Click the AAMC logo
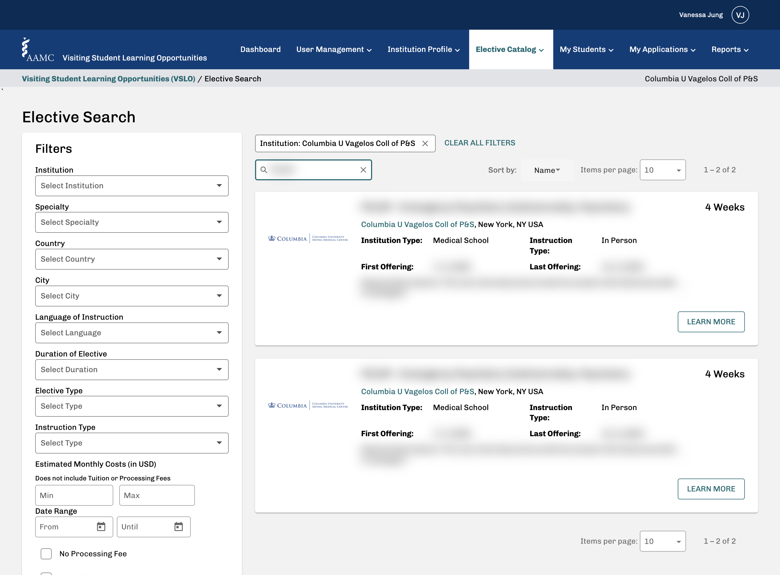The width and height of the screenshot is (780, 575). tap(38, 50)
